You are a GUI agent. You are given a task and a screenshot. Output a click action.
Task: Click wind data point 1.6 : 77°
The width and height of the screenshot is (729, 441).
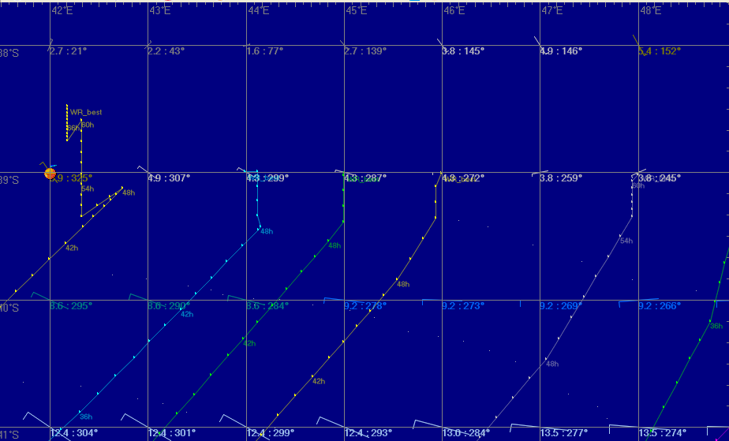pyautogui.click(x=264, y=51)
